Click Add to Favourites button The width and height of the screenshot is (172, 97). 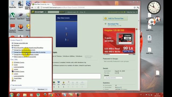click(115, 18)
